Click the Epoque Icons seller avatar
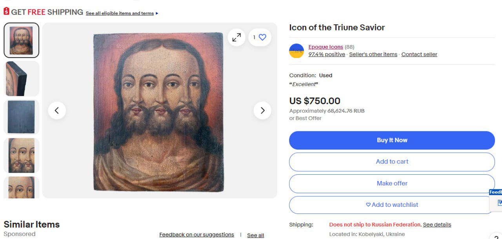This screenshot has height=239, width=502. [x=296, y=51]
